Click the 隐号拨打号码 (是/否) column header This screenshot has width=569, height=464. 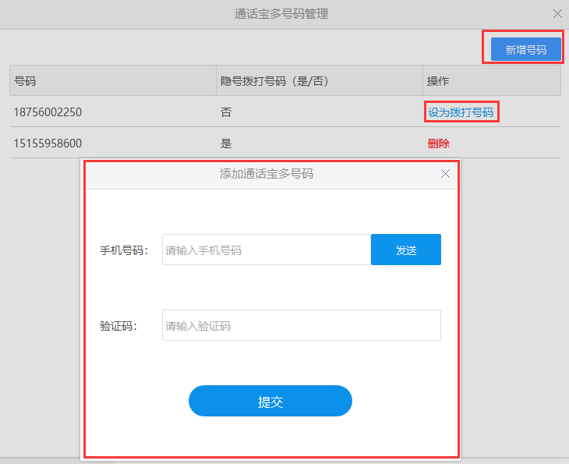[x=320, y=80]
